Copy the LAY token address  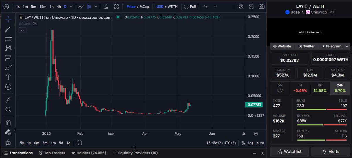click(306, 6)
